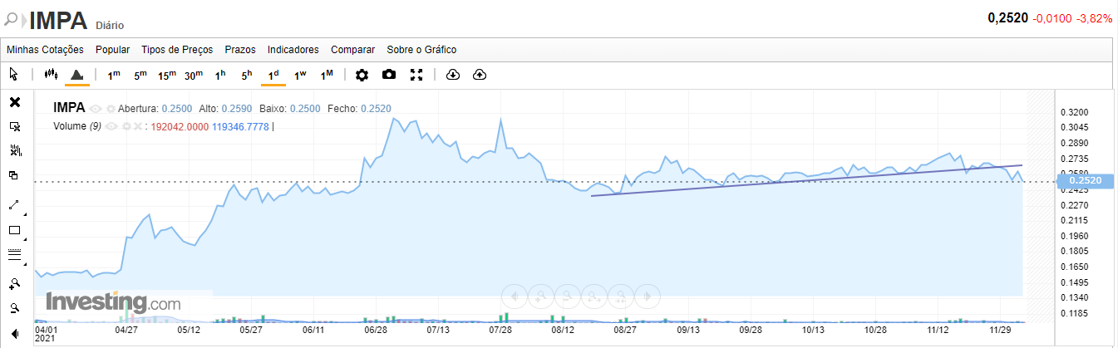Screen dimensions: 1118x348
Task: Click the cloud download load-chart icon
Action: tap(453, 75)
